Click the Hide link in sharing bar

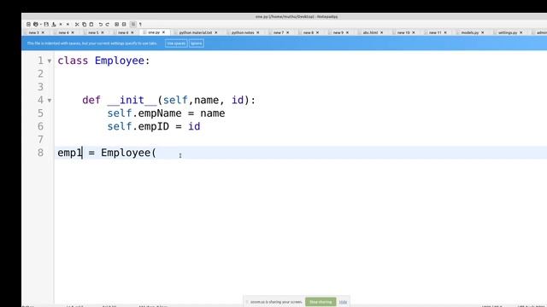[343, 302]
